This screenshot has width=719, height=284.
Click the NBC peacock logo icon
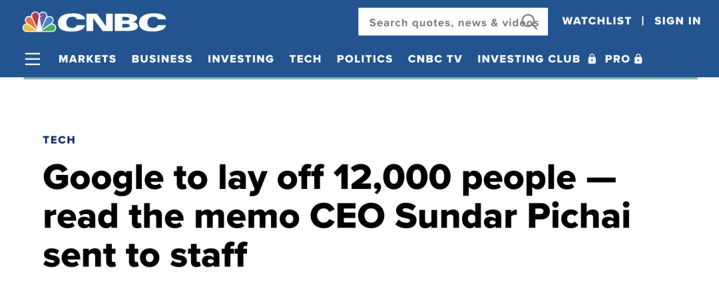(x=39, y=21)
